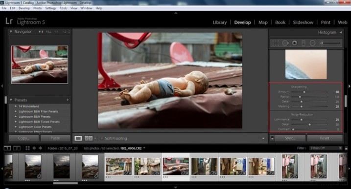Go back with filmstrip left arrow
351x189 pixels.
coord(34,148)
